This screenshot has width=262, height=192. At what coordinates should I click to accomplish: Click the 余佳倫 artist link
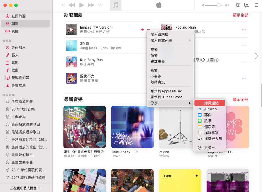pyautogui.click(x=164, y=156)
